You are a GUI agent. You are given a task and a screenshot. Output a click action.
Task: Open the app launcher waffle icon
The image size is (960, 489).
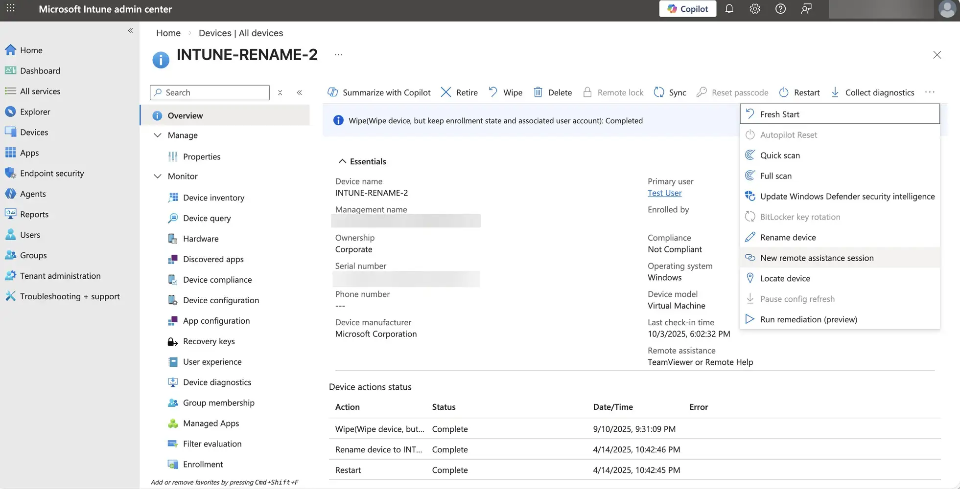tap(11, 8)
